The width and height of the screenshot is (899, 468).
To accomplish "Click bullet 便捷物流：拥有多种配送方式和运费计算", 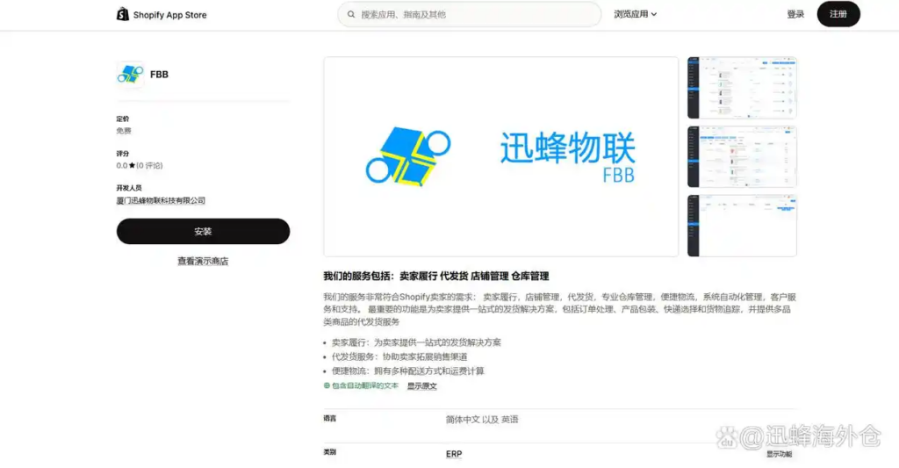I will pyautogui.click(x=407, y=371).
